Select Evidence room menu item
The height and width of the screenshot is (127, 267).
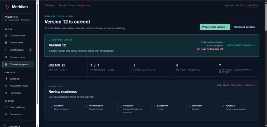(18, 57)
